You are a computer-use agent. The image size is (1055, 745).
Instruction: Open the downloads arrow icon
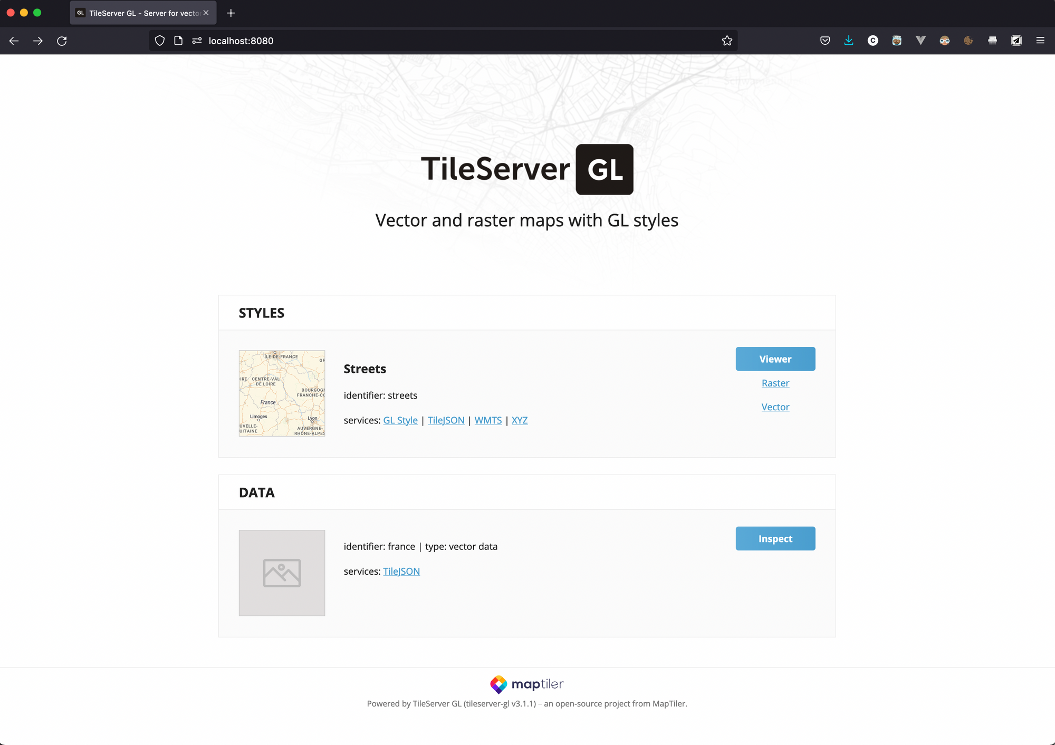coord(849,41)
